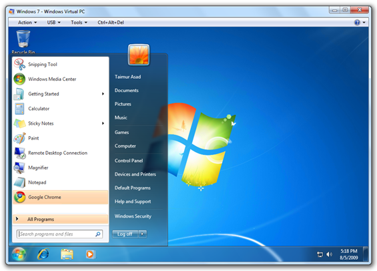Launch Windows Media Player from taskbar
The height and width of the screenshot is (271, 377).
(x=90, y=254)
